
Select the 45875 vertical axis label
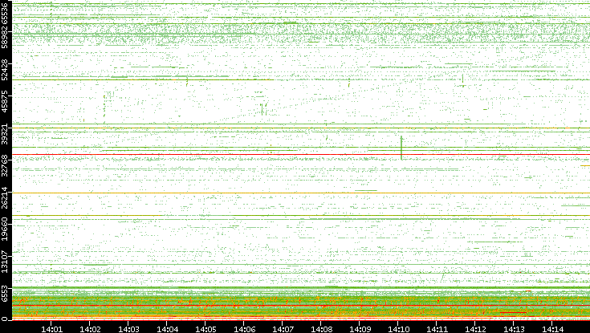(4, 101)
